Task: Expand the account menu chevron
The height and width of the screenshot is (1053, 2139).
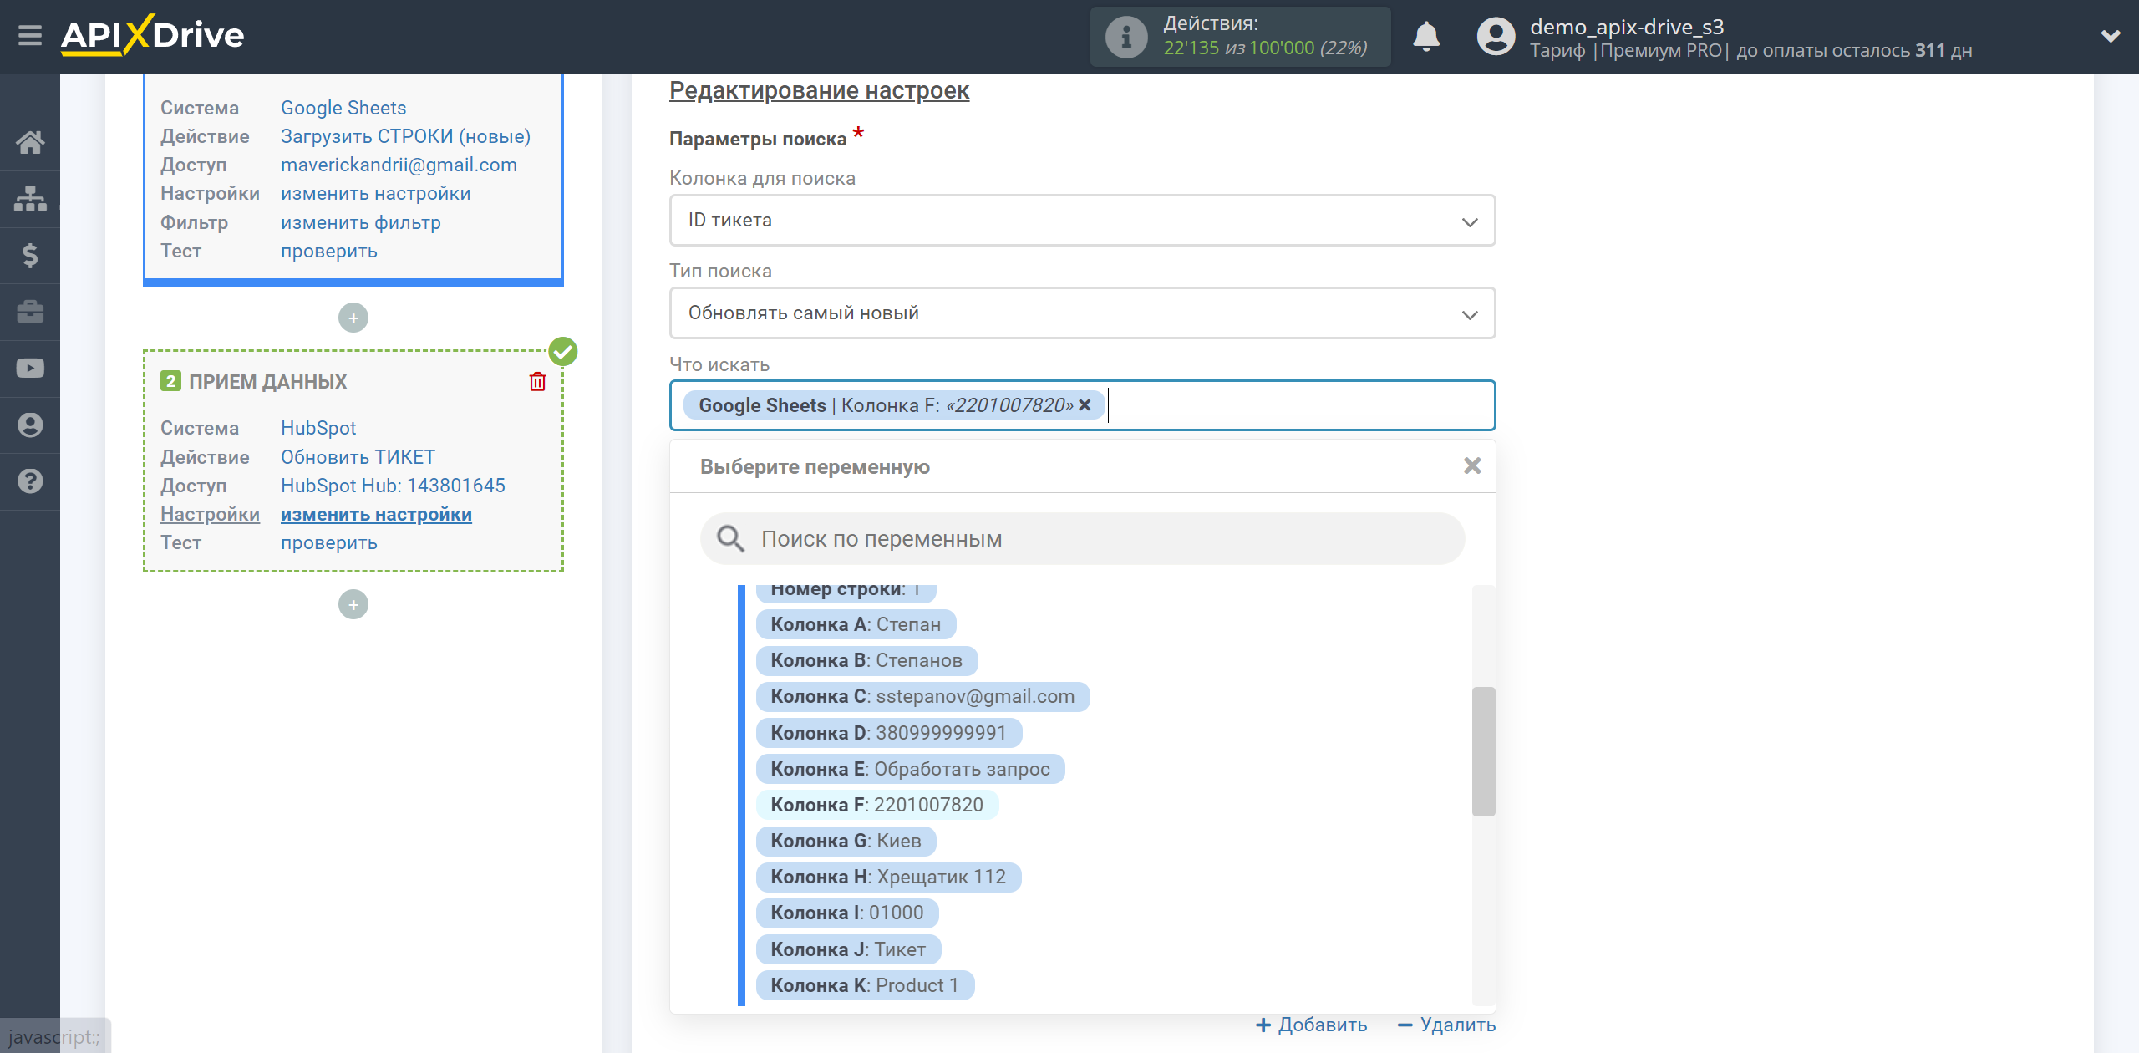Action: pos(2111,36)
